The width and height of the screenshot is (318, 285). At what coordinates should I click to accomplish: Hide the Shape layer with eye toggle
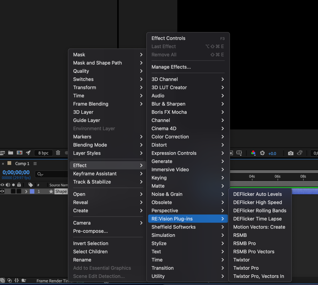coord(2,191)
